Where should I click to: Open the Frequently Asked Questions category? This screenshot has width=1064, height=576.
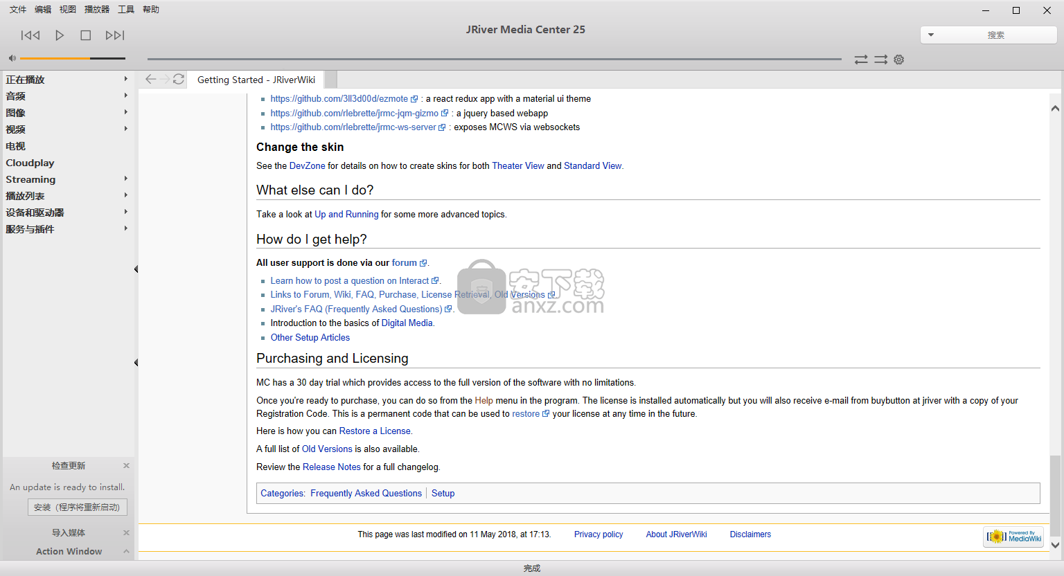[x=366, y=494]
